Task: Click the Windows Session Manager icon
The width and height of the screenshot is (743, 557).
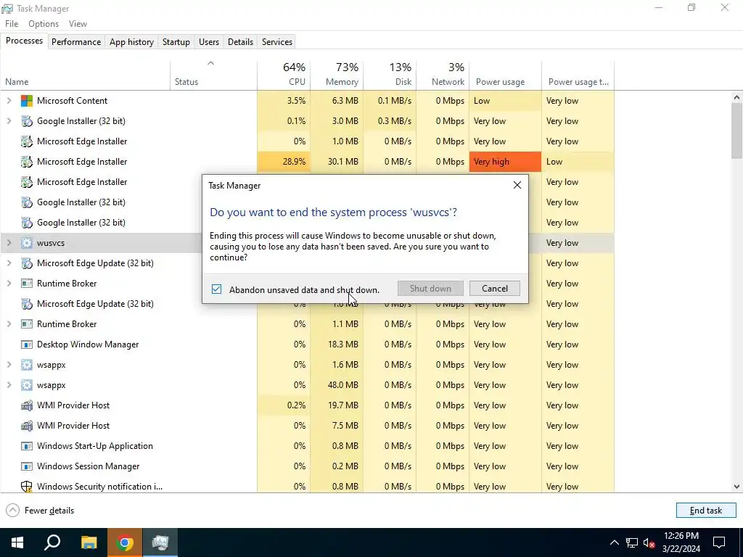Action: pyautogui.click(x=27, y=466)
